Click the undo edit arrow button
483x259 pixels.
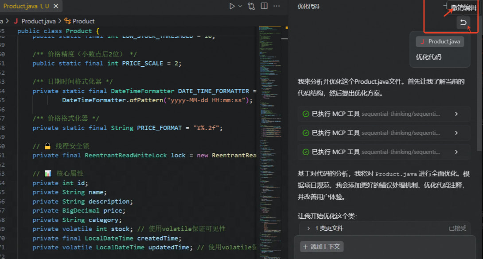coord(463,23)
